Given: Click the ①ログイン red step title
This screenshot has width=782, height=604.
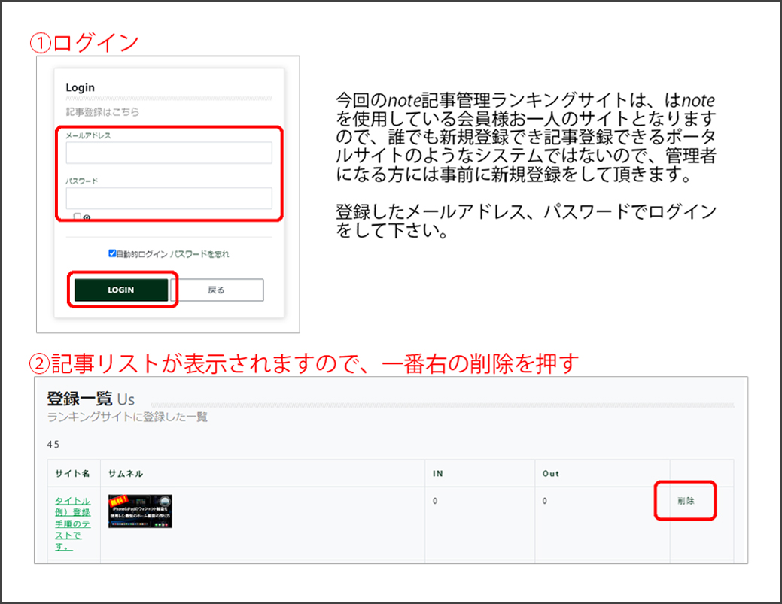Looking at the screenshot, I should 84,42.
